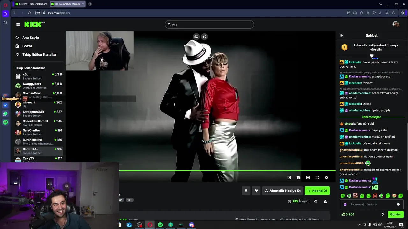
Task: Report the stream via warning icon
Action: click(x=325, y=201)
